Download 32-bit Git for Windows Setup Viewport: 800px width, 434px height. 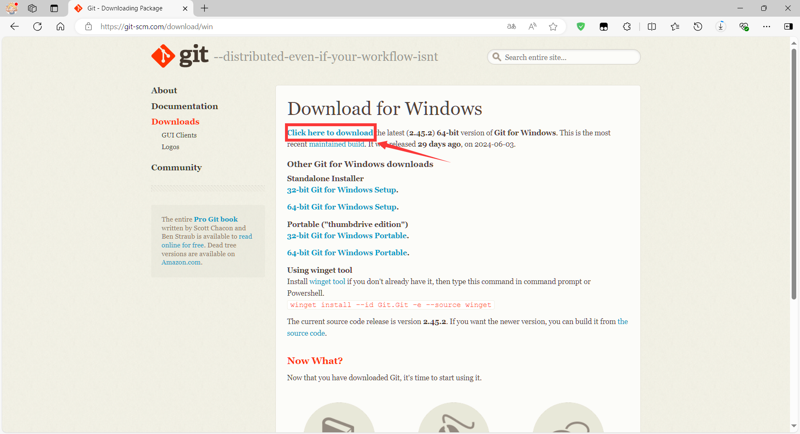[342, 190]
